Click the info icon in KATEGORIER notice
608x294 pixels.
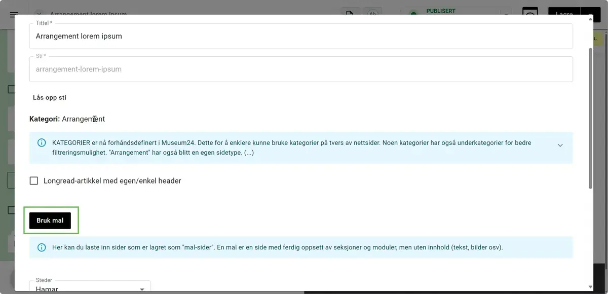pyautogui.click(x=42, y=142)
